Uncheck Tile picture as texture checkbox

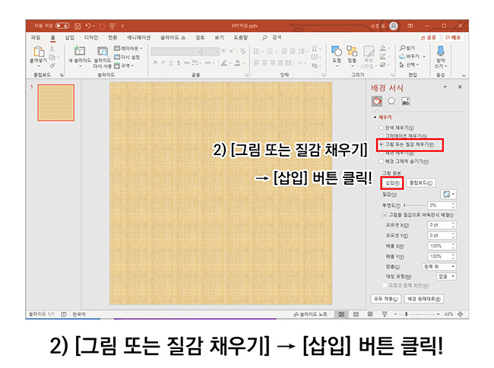[x=385, y=215]
